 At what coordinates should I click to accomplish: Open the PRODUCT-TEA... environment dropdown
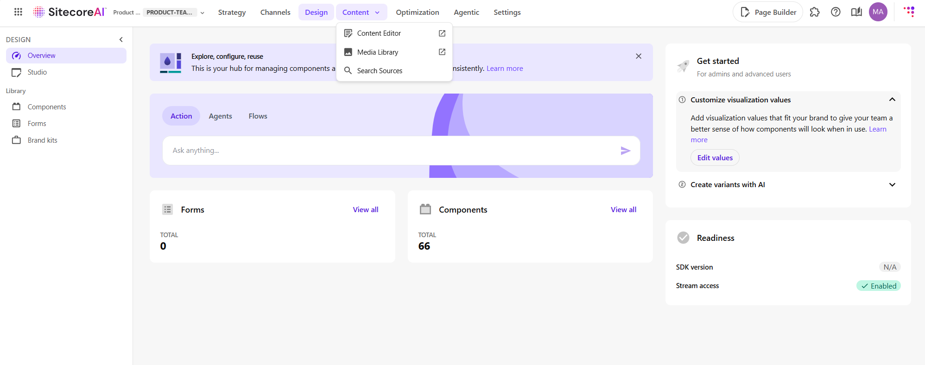[x=174, y=13]
